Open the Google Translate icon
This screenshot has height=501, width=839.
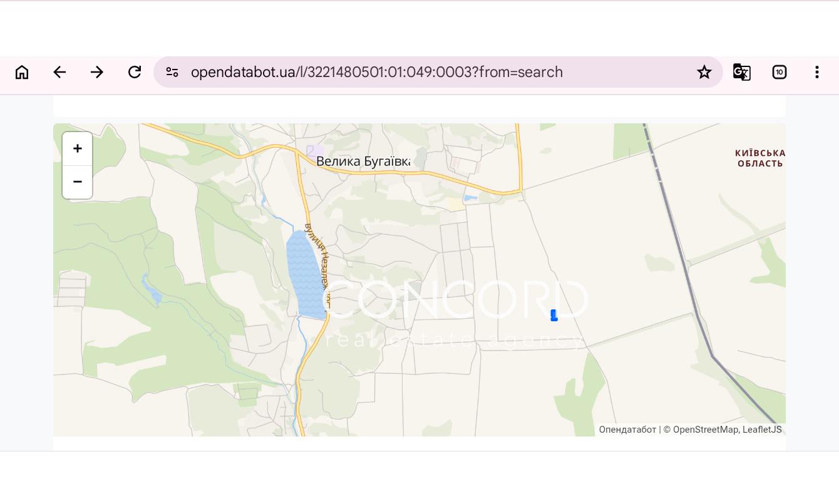tap(742, 72)
